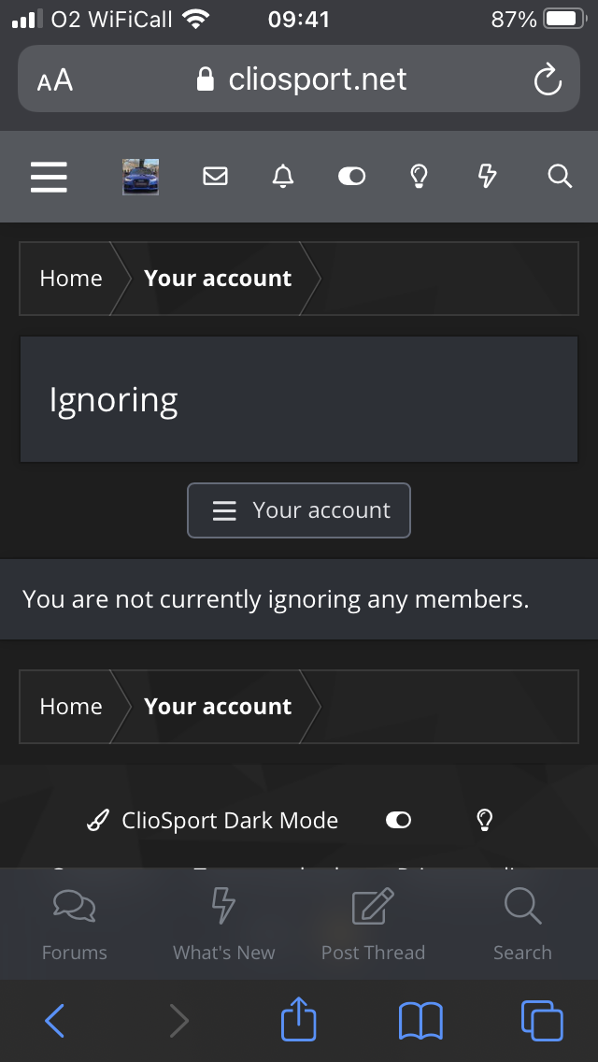Image resolution: width=598 pixels, height=1062 pixels.
Task: Open the inbox envelope icon
Action: click(x=216, y=176)
